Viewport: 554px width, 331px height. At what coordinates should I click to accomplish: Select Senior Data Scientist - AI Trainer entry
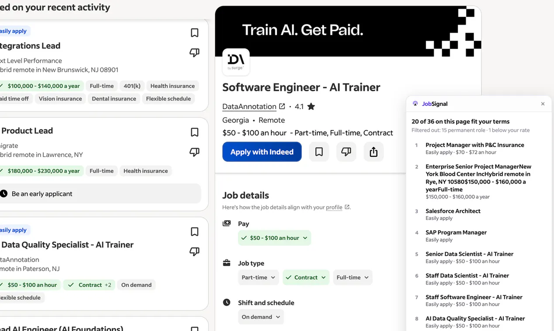[x=469, y=254]
